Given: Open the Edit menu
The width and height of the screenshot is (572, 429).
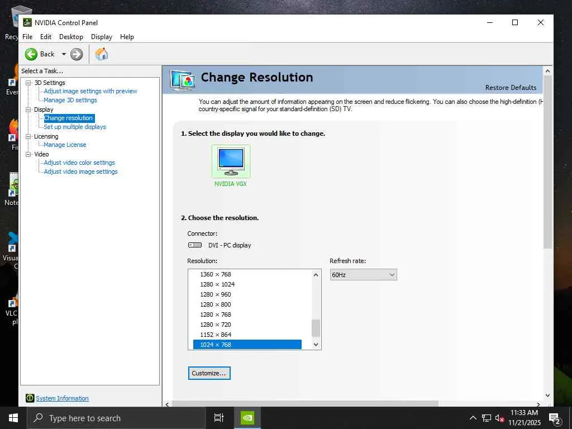Looking at the screenshot, I should [46, 37].
